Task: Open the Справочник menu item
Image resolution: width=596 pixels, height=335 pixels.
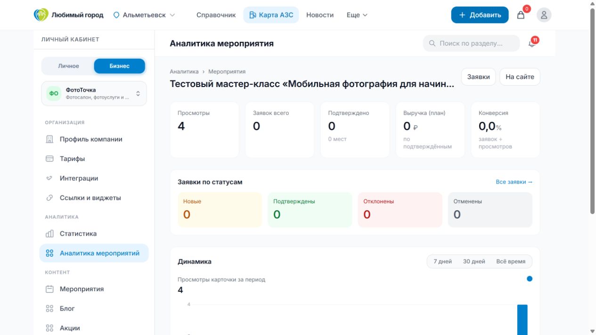Action: pos(216,15)
